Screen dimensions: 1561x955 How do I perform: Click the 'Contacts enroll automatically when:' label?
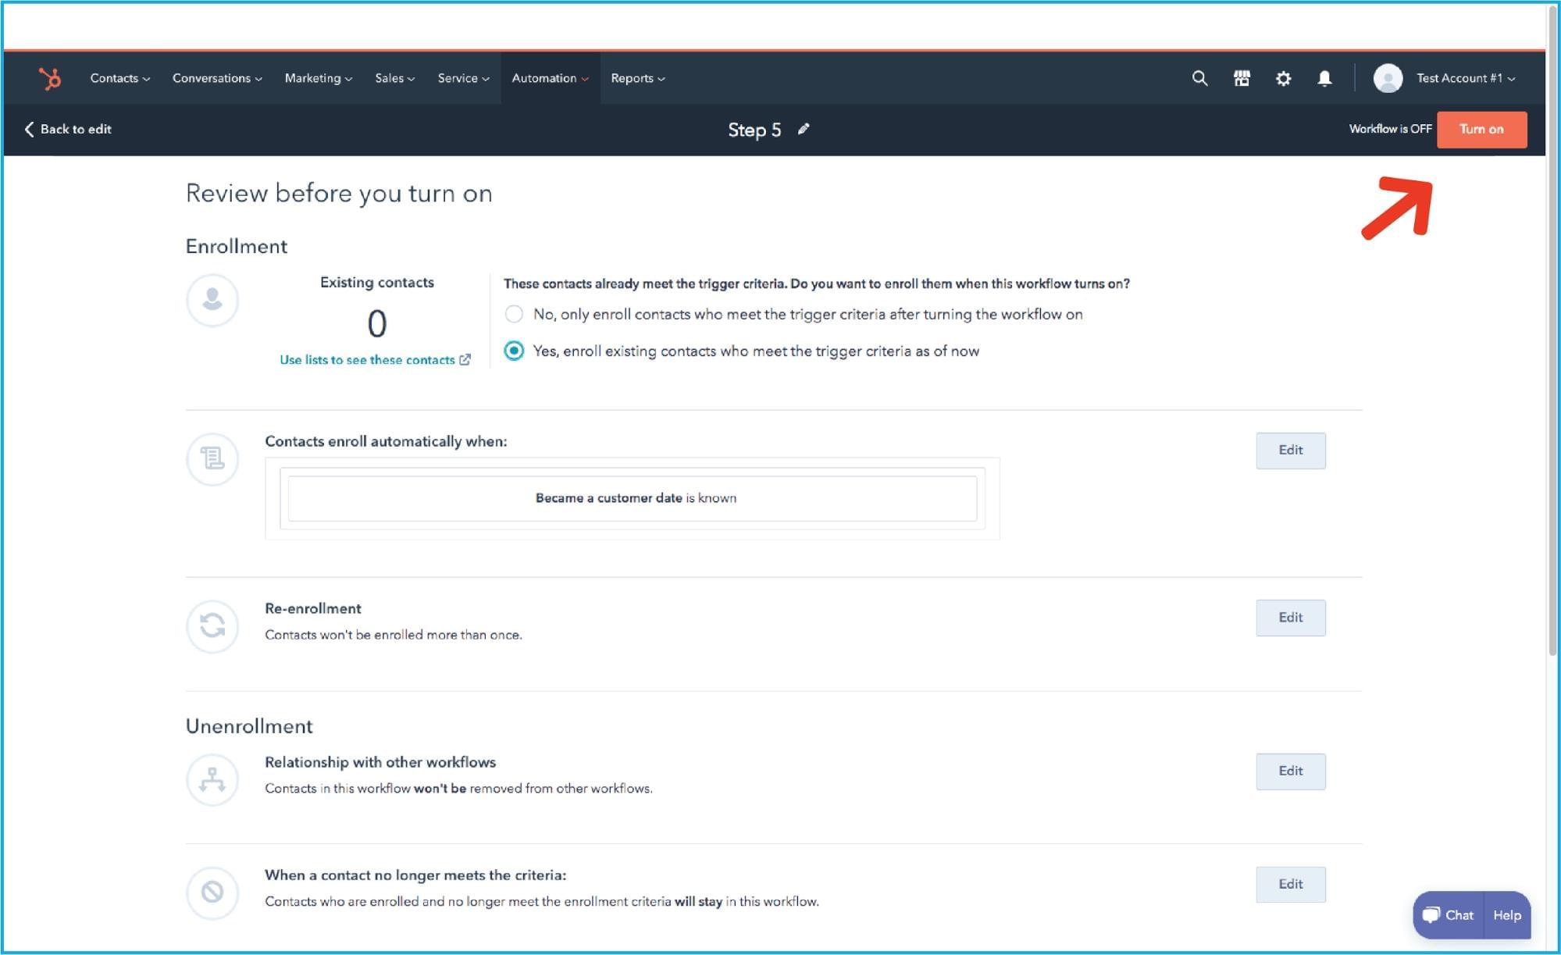(386, 441)
